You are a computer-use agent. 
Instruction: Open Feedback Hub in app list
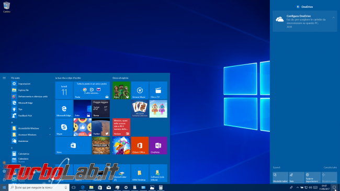click(x=32, y=116)
